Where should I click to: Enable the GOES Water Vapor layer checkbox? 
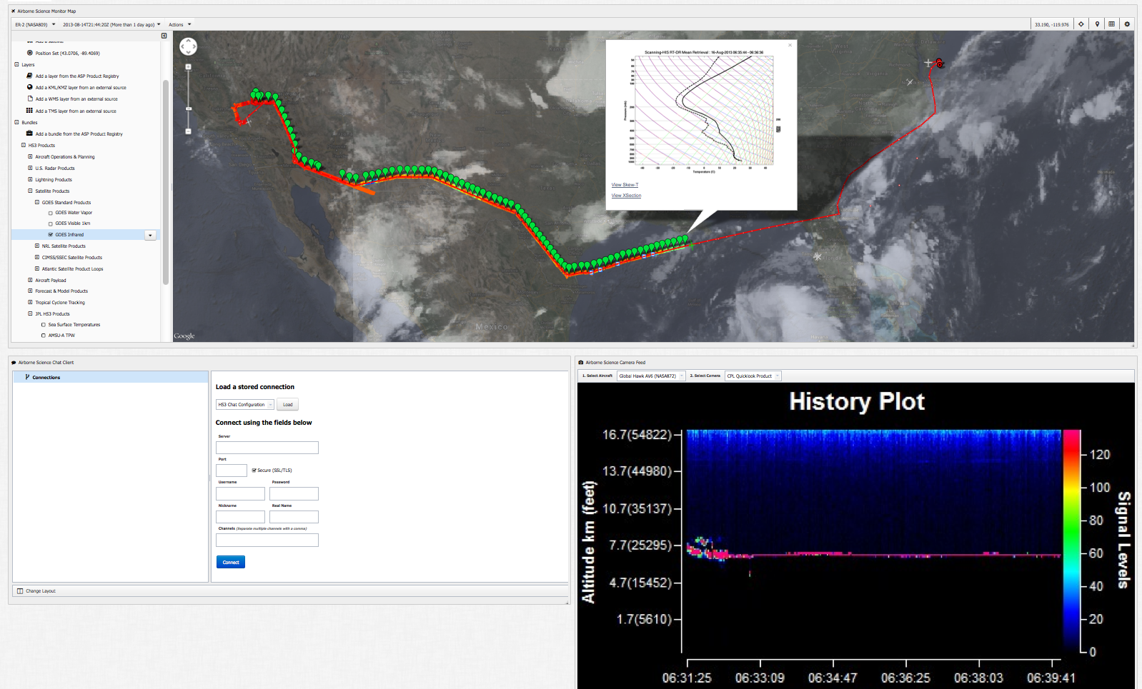51,213
